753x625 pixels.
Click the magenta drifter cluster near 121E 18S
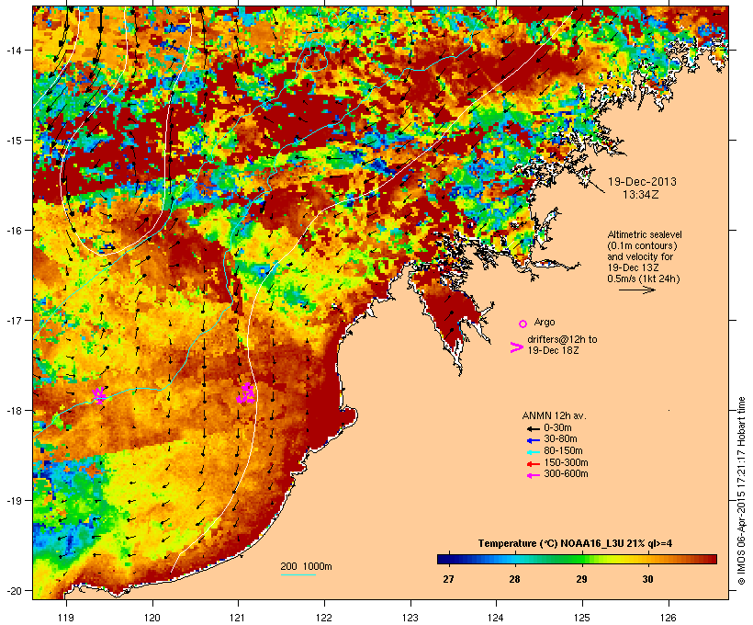click(x=246, y=393)
